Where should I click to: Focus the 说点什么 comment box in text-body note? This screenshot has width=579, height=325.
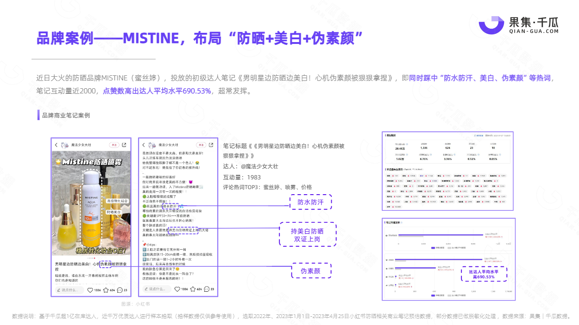(x=156, y=289)
